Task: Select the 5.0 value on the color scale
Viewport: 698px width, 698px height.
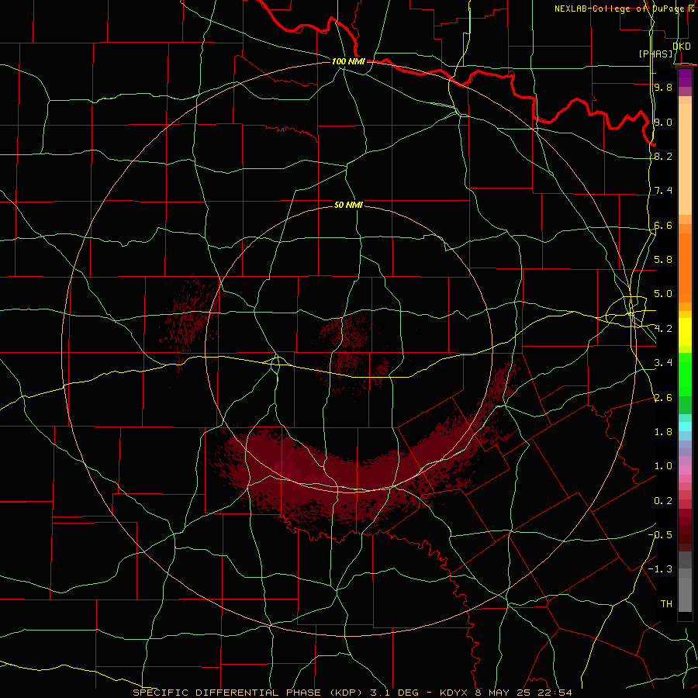Action: tap(663, 294)
